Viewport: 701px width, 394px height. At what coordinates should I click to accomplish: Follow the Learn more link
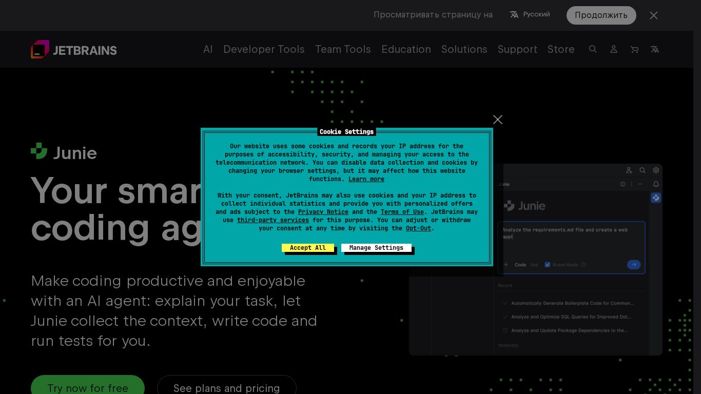tap(366, 179)
